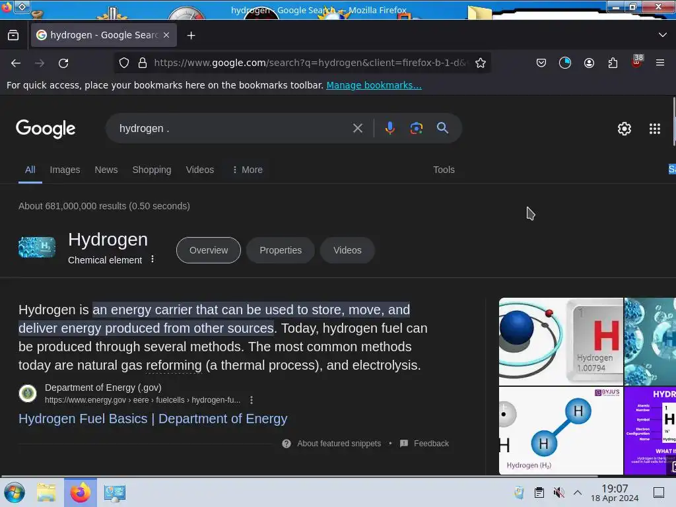Open system settings taskbar icon
Image resolution: width=676 pixels, height=507 pixels.
pyautogui.click(x=114, y=492)
